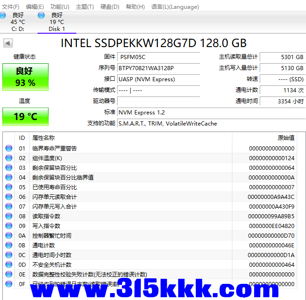Click status orb for attribute 08

(x=9, y=216)
